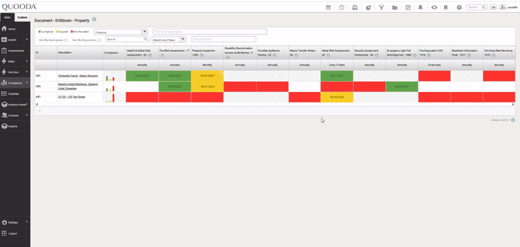Click AR7 yellow Water Risk Assessment cell
The width and height of the screenshot is (520, 247).
click(x=337, y=97)
